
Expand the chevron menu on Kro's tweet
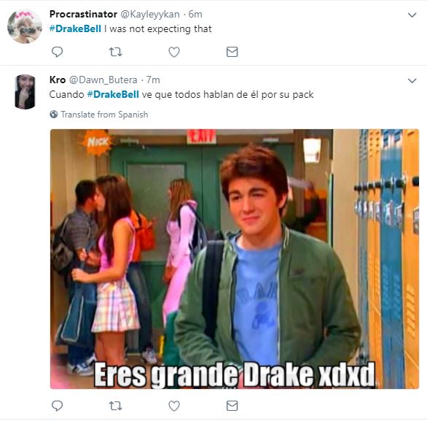[412, 81]
